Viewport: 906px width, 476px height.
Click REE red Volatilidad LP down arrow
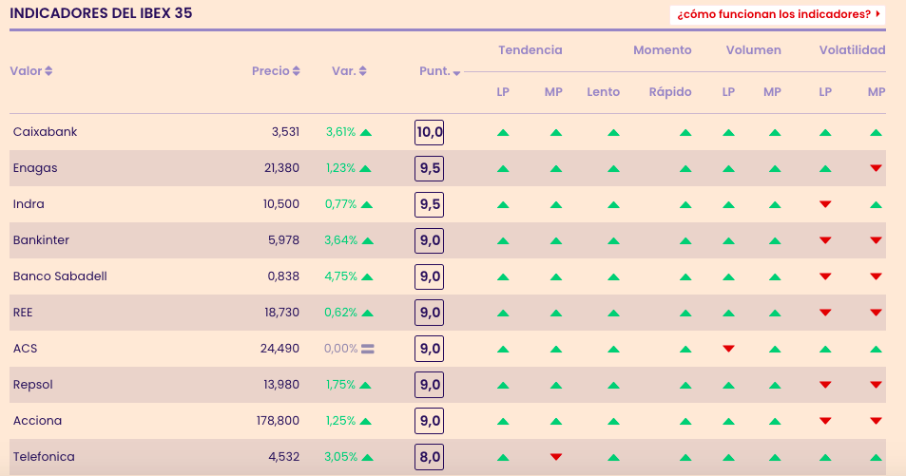825,313
